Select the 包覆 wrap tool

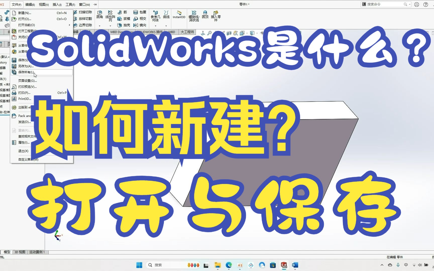click(x=140, y=12)
